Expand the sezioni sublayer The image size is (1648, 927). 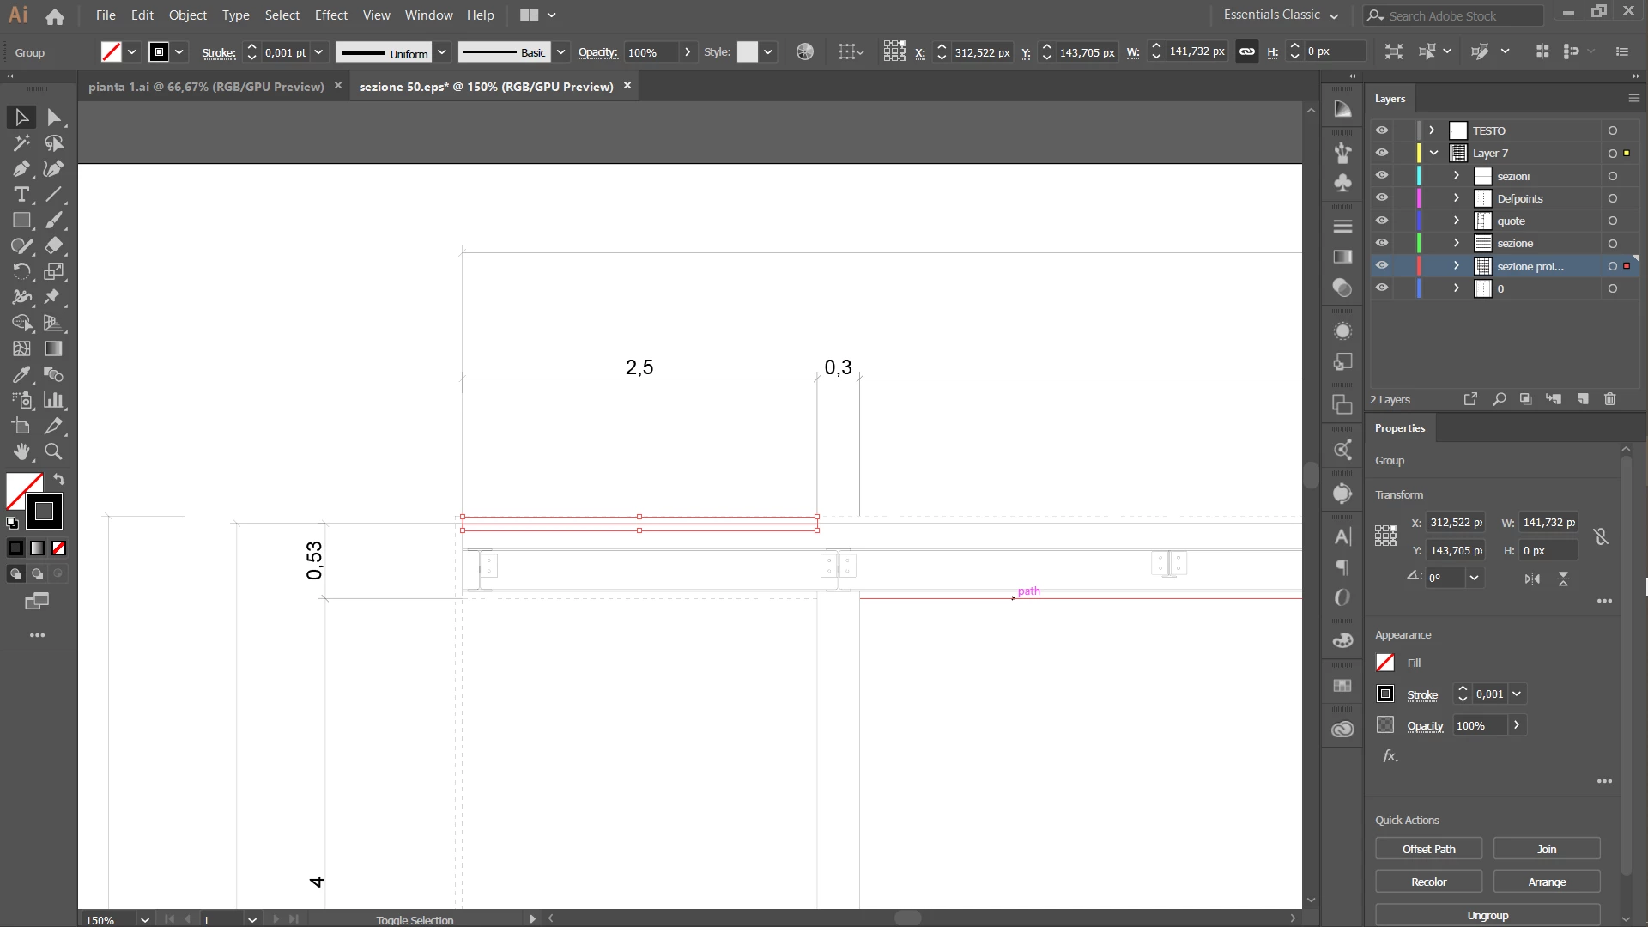click(1457, 176)
